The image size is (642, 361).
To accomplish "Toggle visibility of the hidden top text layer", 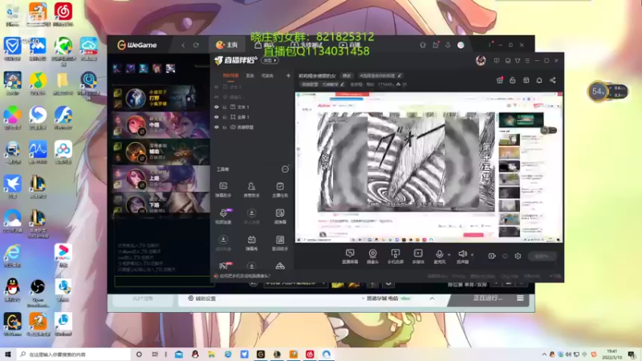I will click(217, 87).
